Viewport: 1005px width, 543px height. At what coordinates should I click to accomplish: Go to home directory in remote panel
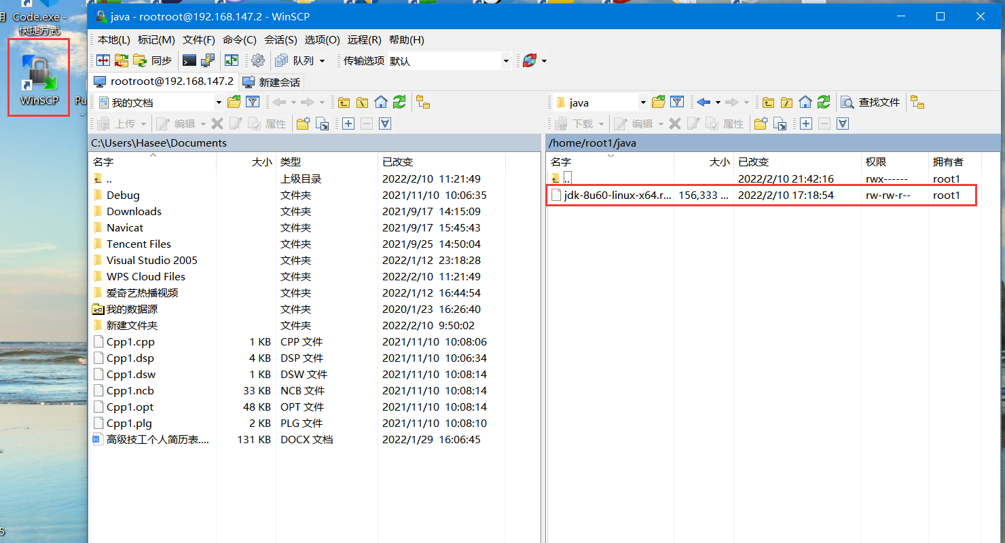coord(805,102)
